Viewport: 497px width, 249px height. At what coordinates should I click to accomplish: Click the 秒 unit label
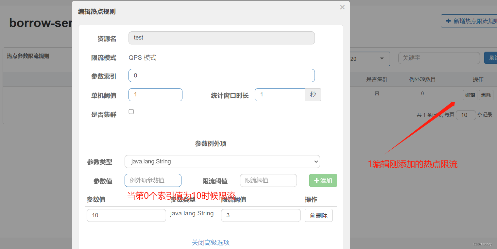click(x=313, y=95)
